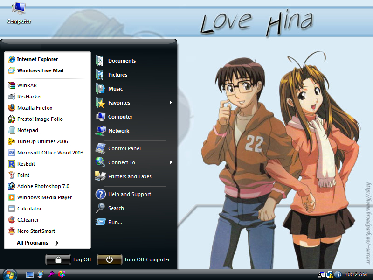
Task: Click the second quick launch icon next to Show Desktop
Action: click(x=41, y=274)
